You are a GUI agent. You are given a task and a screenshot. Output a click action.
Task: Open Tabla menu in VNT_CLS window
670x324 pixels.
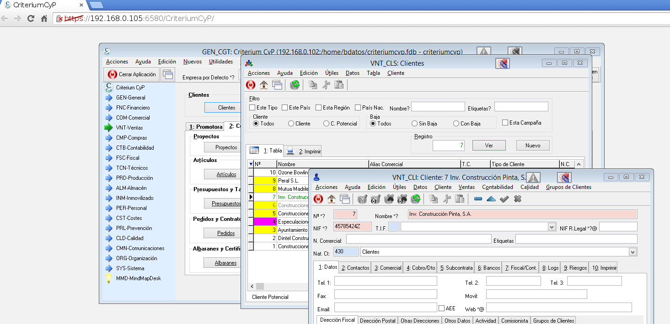click(x=373, y=73)
